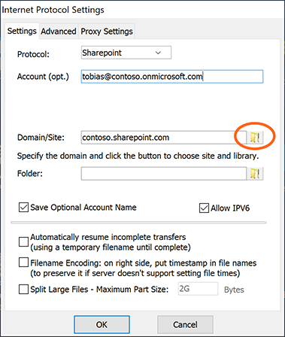Select the Settings tab

(22, 31)
